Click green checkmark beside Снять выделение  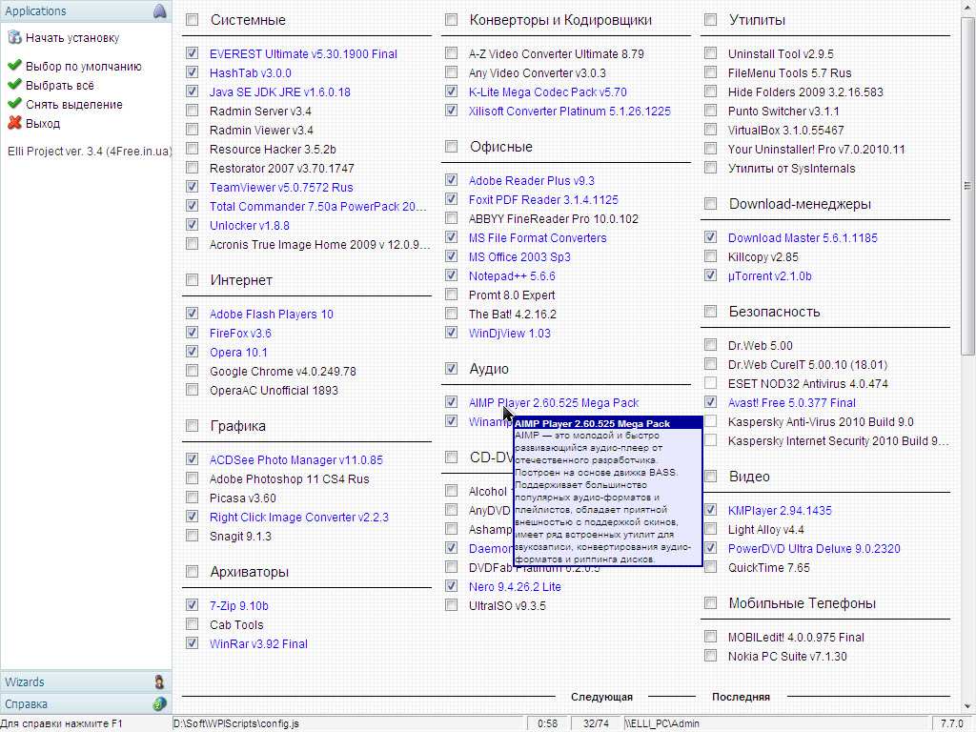coord(14,103)
